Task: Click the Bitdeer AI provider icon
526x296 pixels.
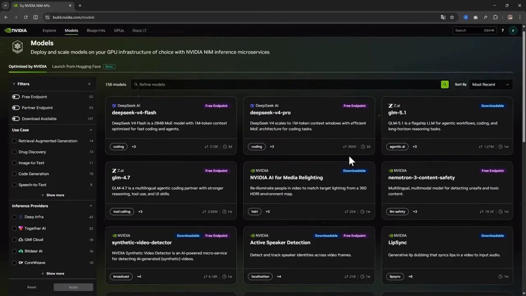Action: point(21,251)
